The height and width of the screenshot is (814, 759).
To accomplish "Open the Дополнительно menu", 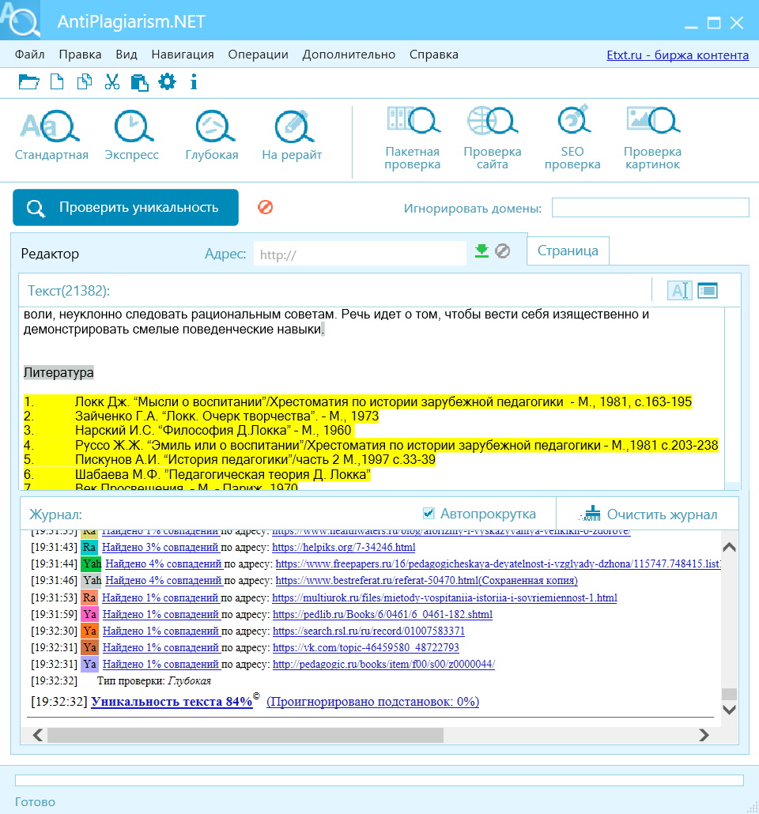I will (348, 55).
